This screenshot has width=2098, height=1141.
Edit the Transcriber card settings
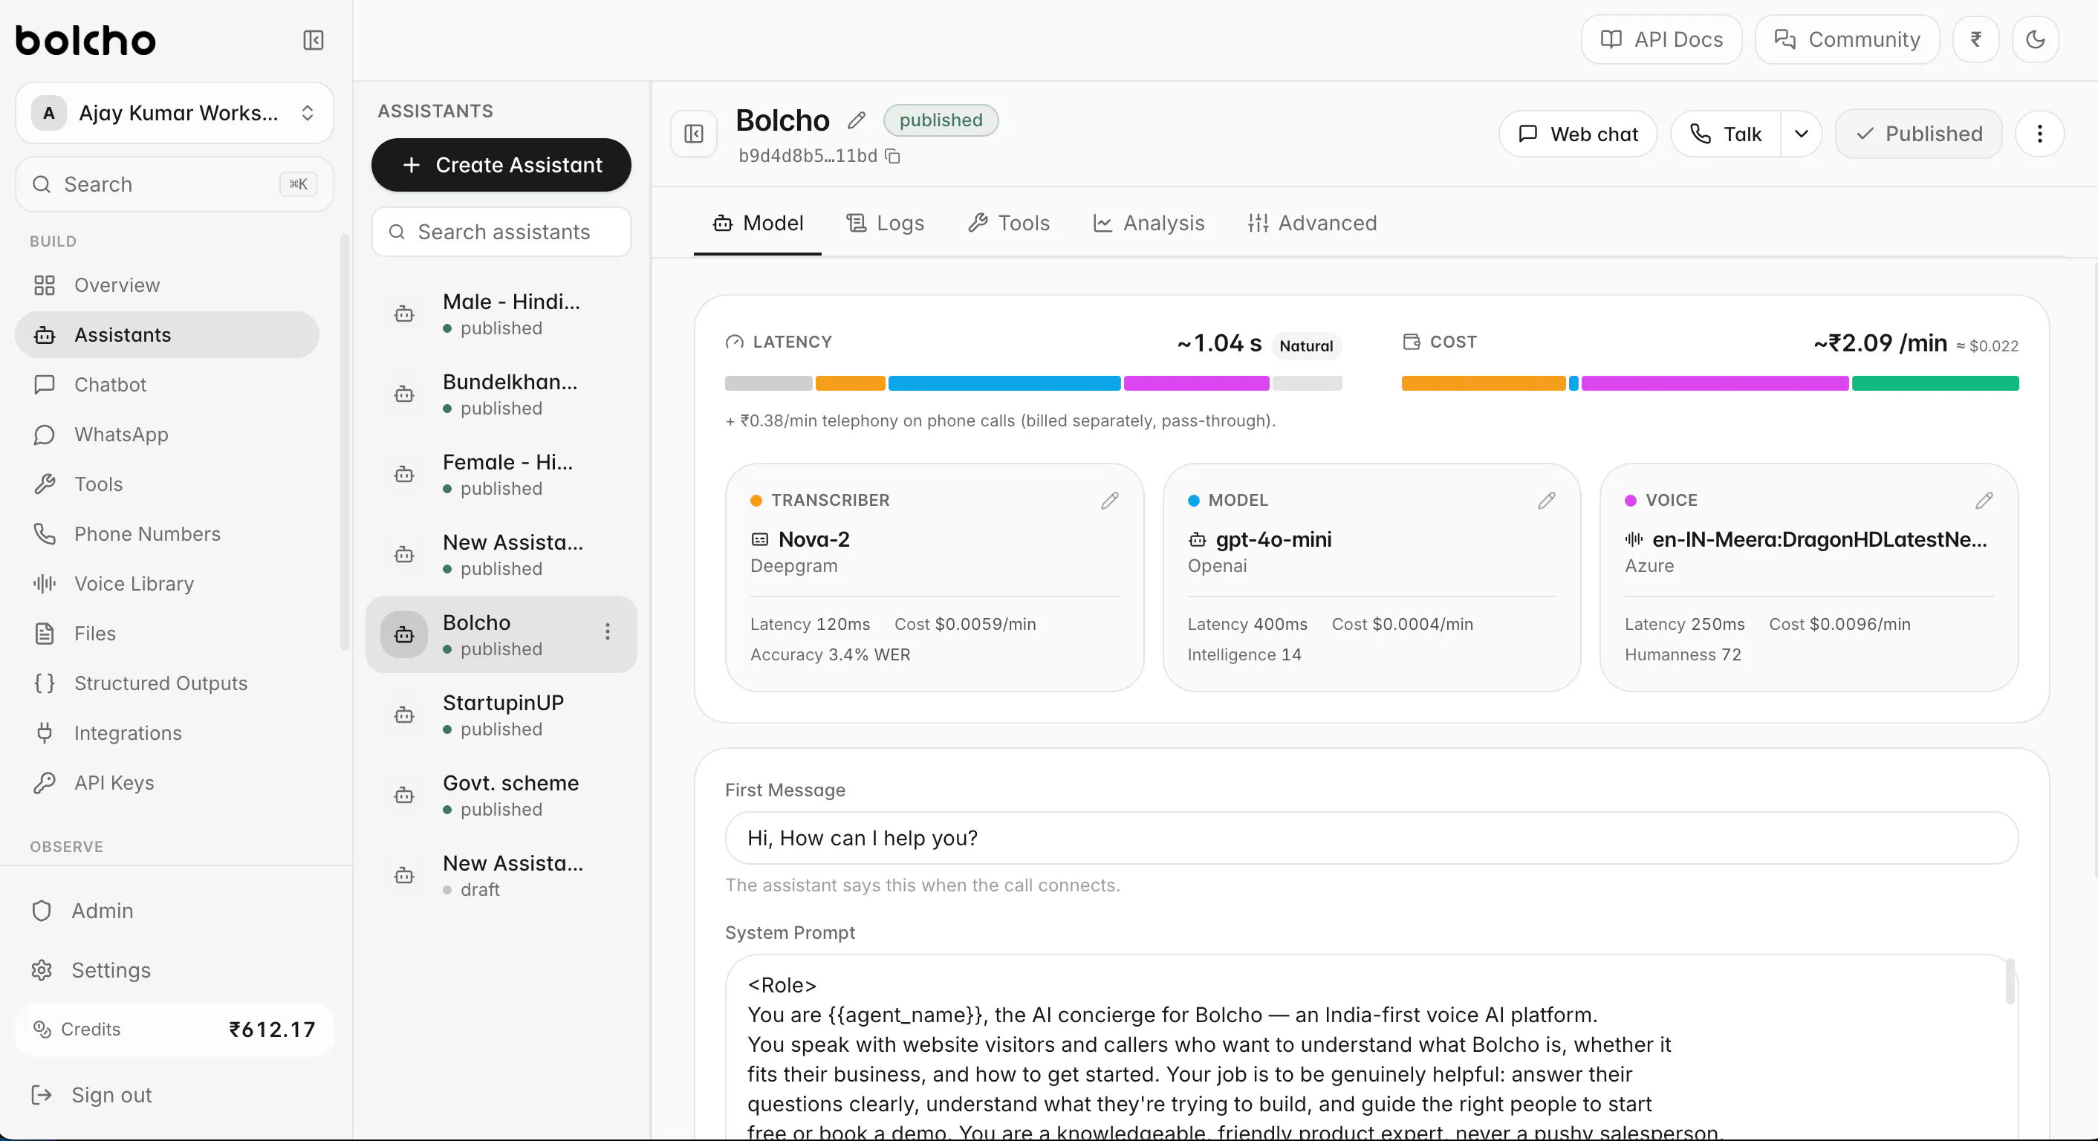tap(1109, 500)
